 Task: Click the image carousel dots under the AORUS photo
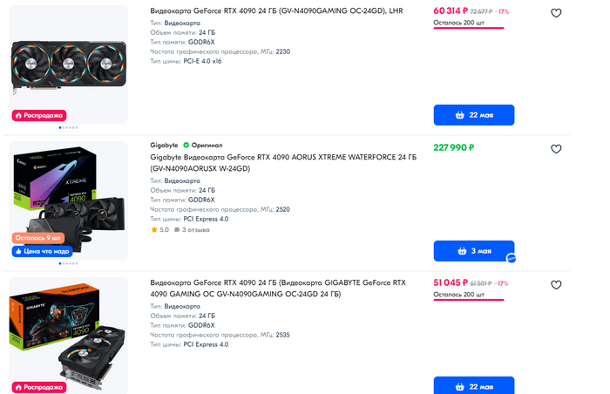68,262
